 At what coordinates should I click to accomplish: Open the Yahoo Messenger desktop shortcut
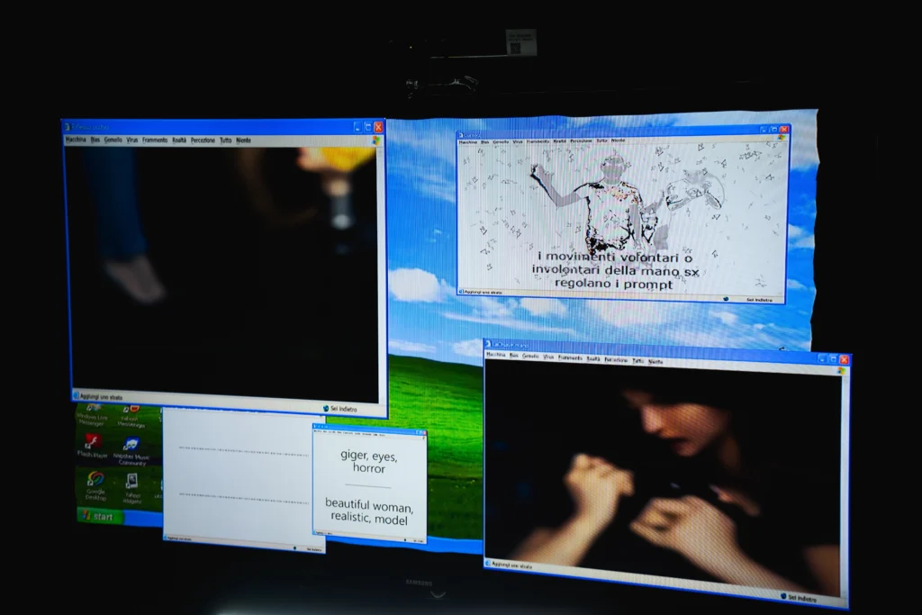coord(130,416)
